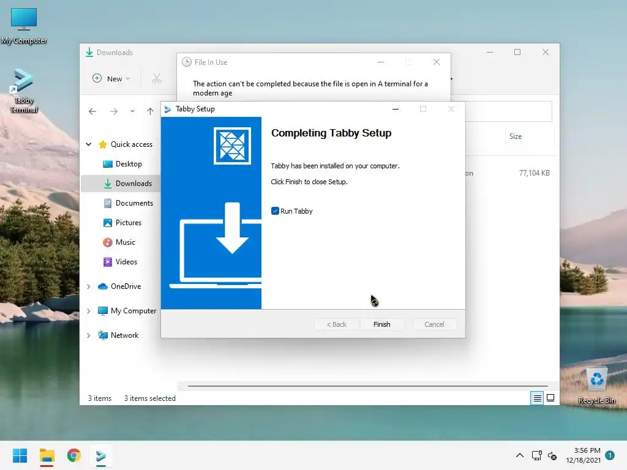Maximize the Downloads Explorer window
Viewport: 627px width, 470px height.
point(517,52)
